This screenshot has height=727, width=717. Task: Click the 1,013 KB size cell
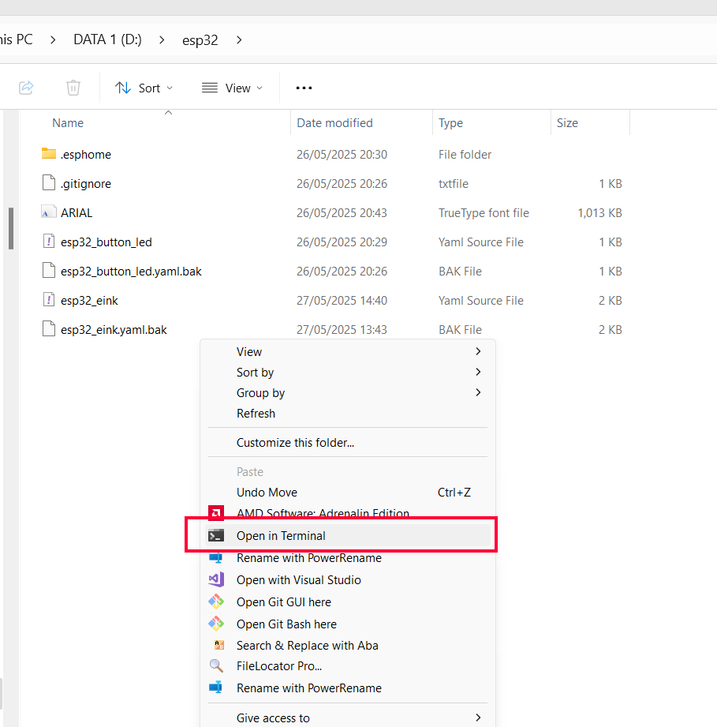click(x=599, y=213)
